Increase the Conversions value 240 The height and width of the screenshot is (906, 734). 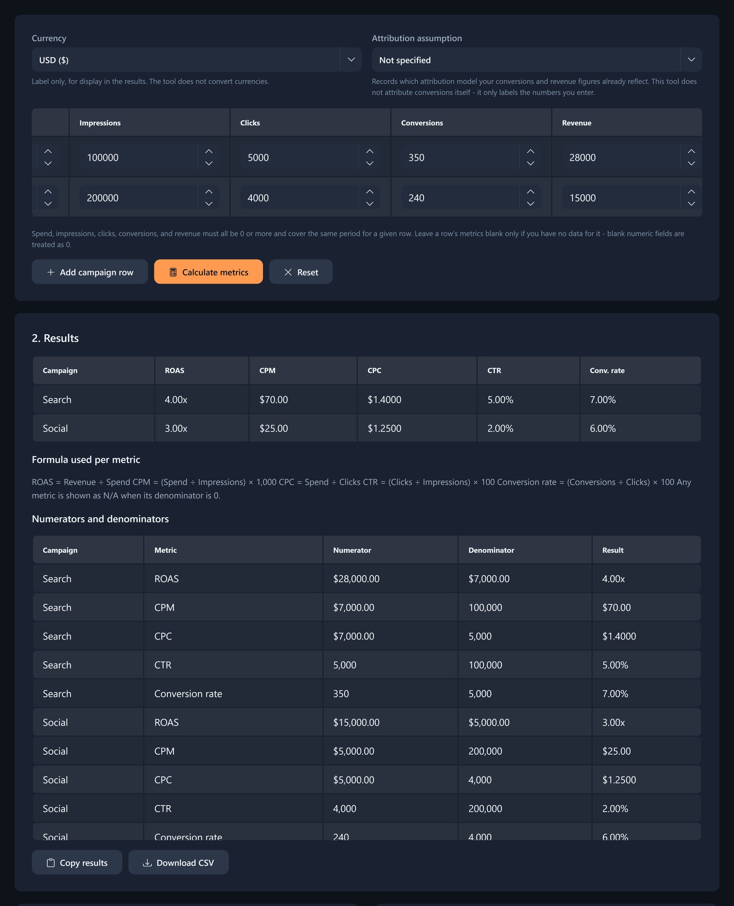(x=531, y=192)
